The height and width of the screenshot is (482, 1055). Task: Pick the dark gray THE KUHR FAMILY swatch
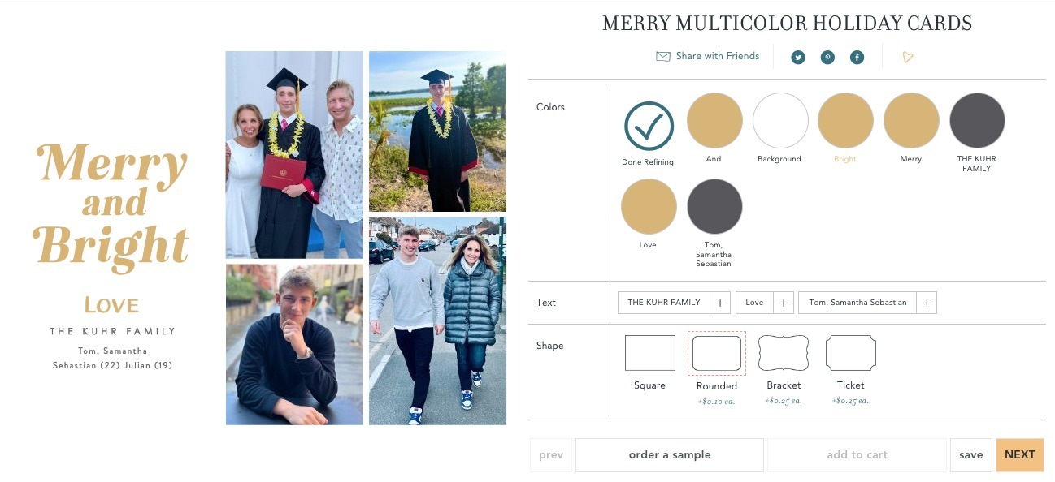point(977,120)
